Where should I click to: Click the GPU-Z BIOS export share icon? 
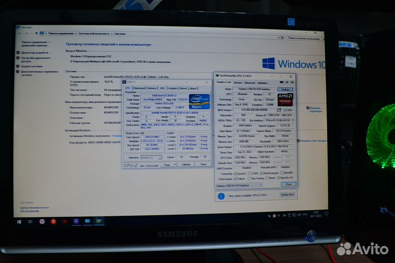click(x=279, y=110)
